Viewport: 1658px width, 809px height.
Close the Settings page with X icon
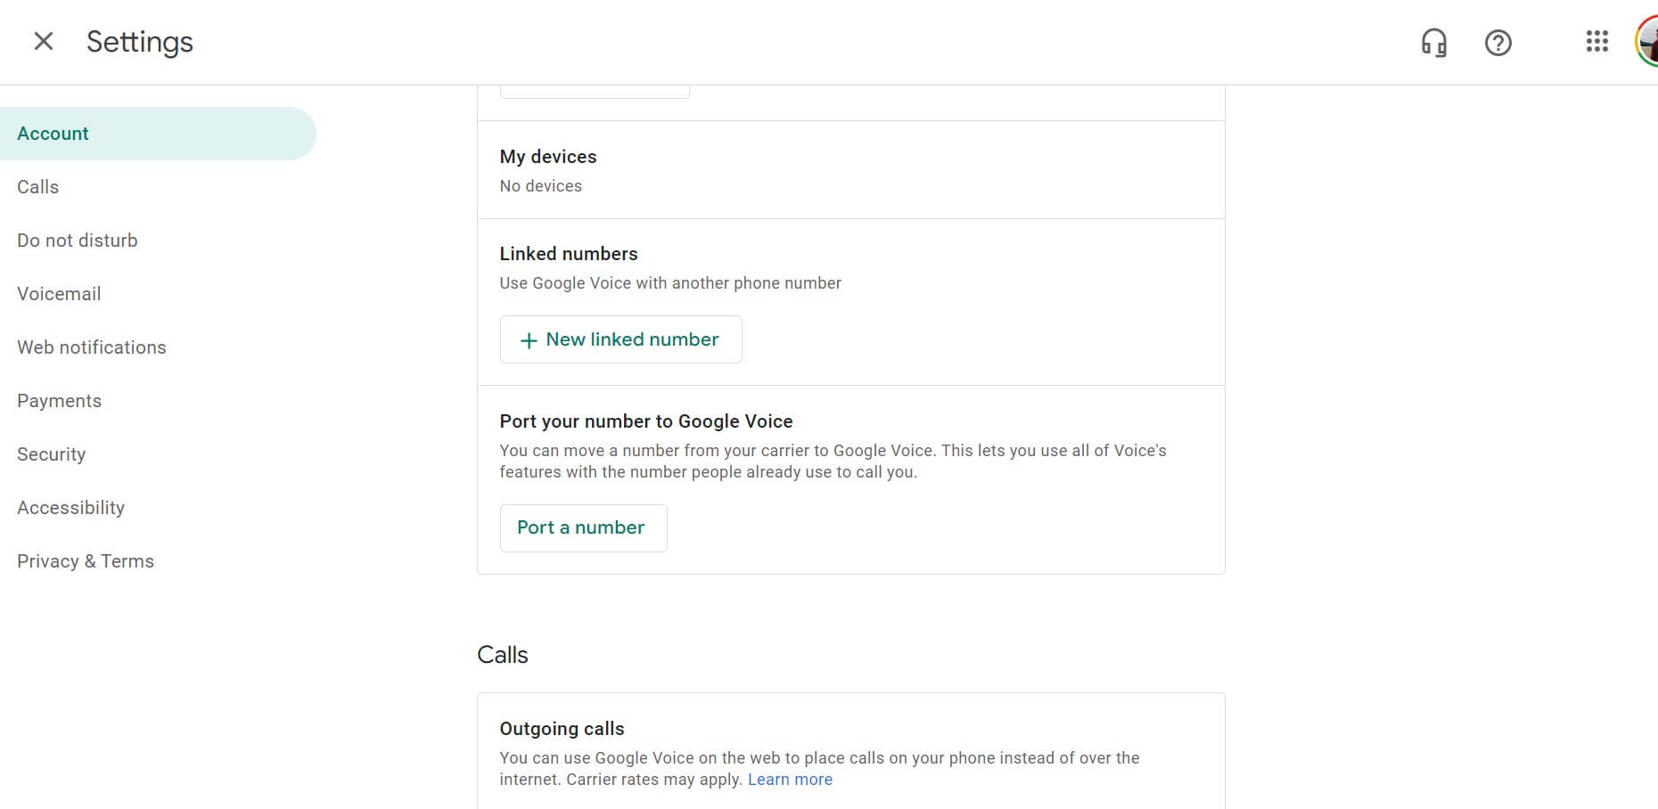[43, 41]
